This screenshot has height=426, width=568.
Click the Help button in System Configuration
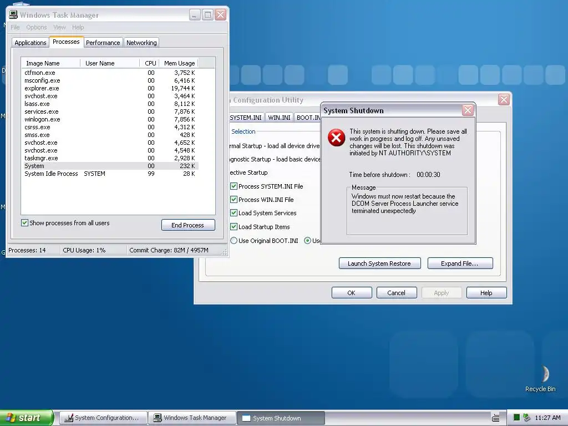(486, 293)
